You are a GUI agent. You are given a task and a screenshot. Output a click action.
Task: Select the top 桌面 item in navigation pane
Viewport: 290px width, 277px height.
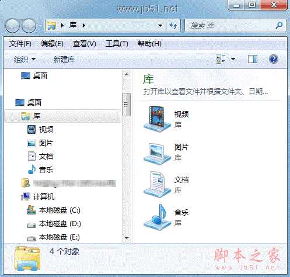34,75
